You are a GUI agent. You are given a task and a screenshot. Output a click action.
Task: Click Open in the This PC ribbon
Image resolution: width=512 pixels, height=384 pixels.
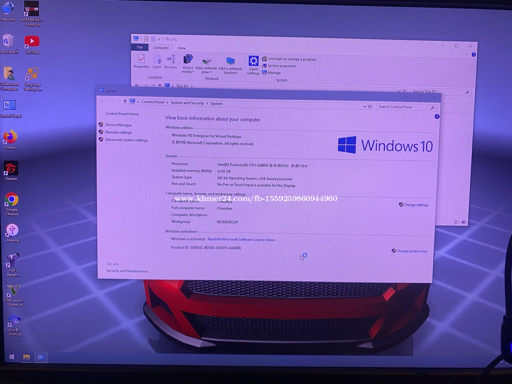click(157, 61)
